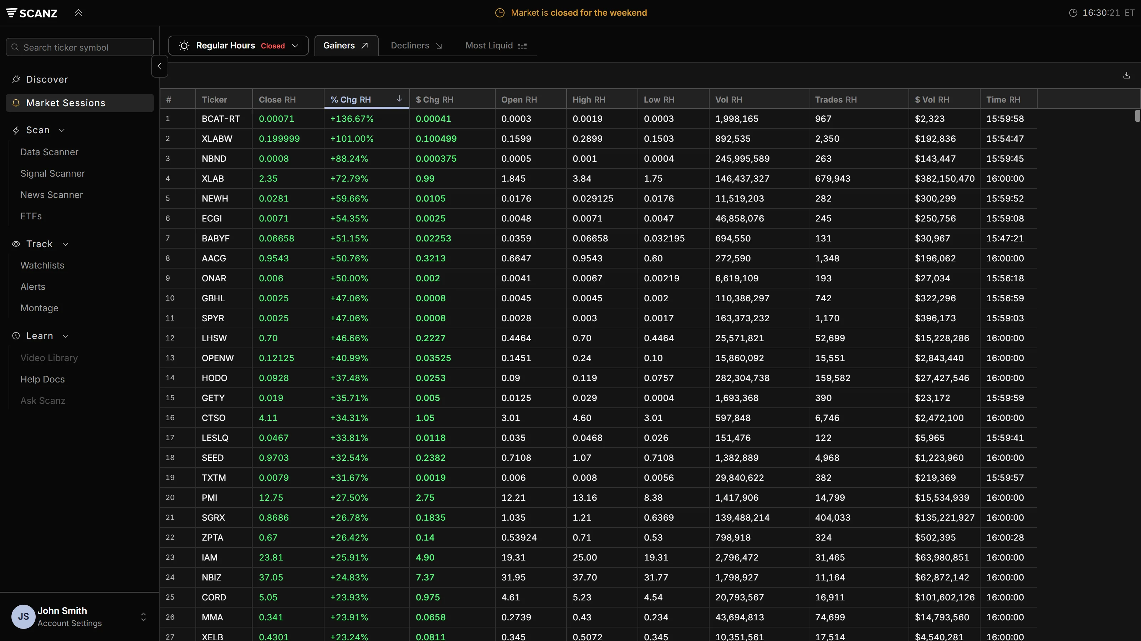Open Montage view
Screen dimensions: 1141x641
click(40, 308)
